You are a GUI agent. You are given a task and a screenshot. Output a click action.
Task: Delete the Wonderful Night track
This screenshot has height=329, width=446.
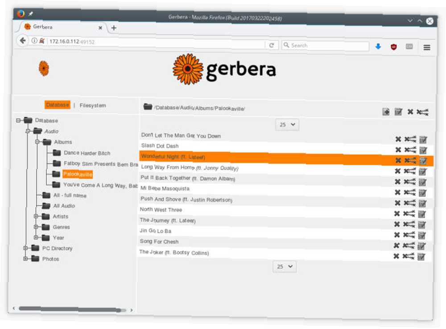(x=398, y=160)
